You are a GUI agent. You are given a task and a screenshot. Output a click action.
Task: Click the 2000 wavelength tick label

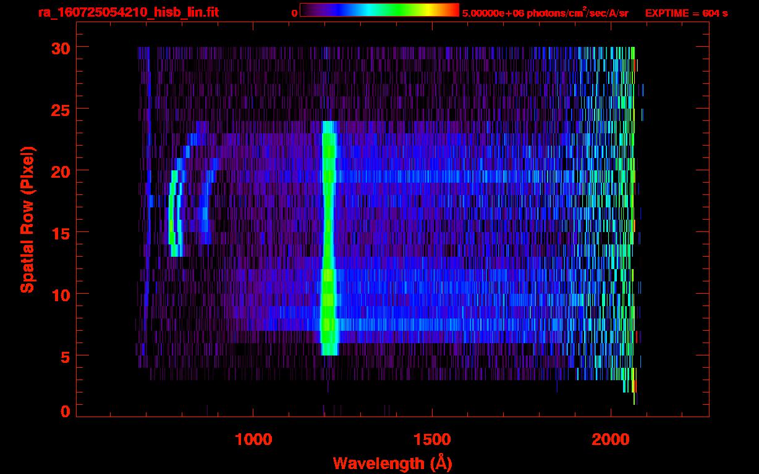pyautogui.click(x=611, y=439)
